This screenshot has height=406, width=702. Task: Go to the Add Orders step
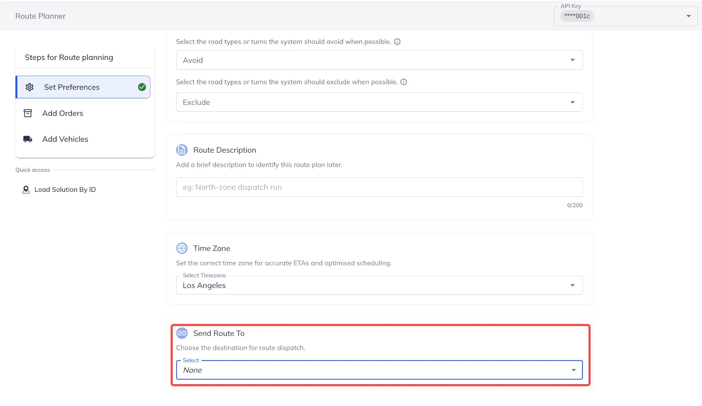tap(83, 113)
